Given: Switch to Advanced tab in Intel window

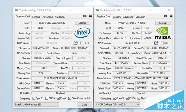Looking at the screenshot, I should 47,17.
